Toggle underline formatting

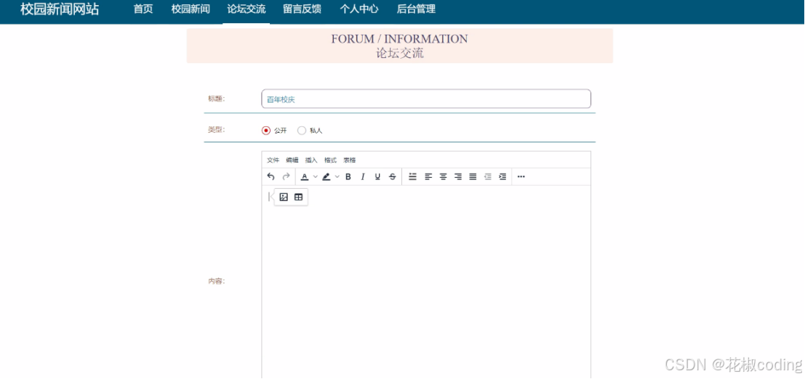point(378,176)
